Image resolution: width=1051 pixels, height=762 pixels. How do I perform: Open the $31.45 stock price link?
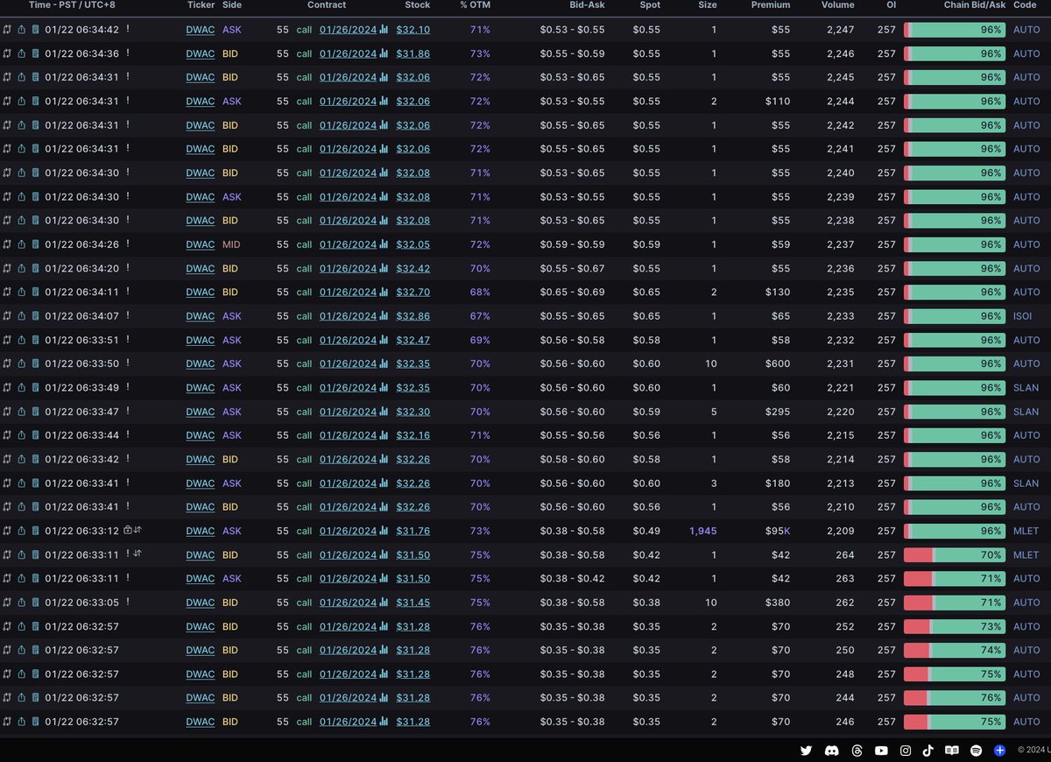[x=413, y=603]
